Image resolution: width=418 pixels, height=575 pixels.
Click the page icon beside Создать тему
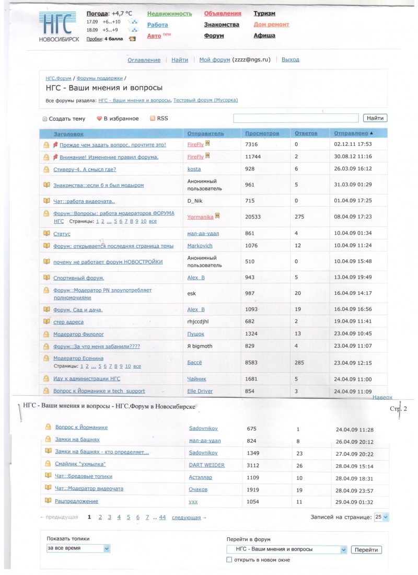[44, 119]
